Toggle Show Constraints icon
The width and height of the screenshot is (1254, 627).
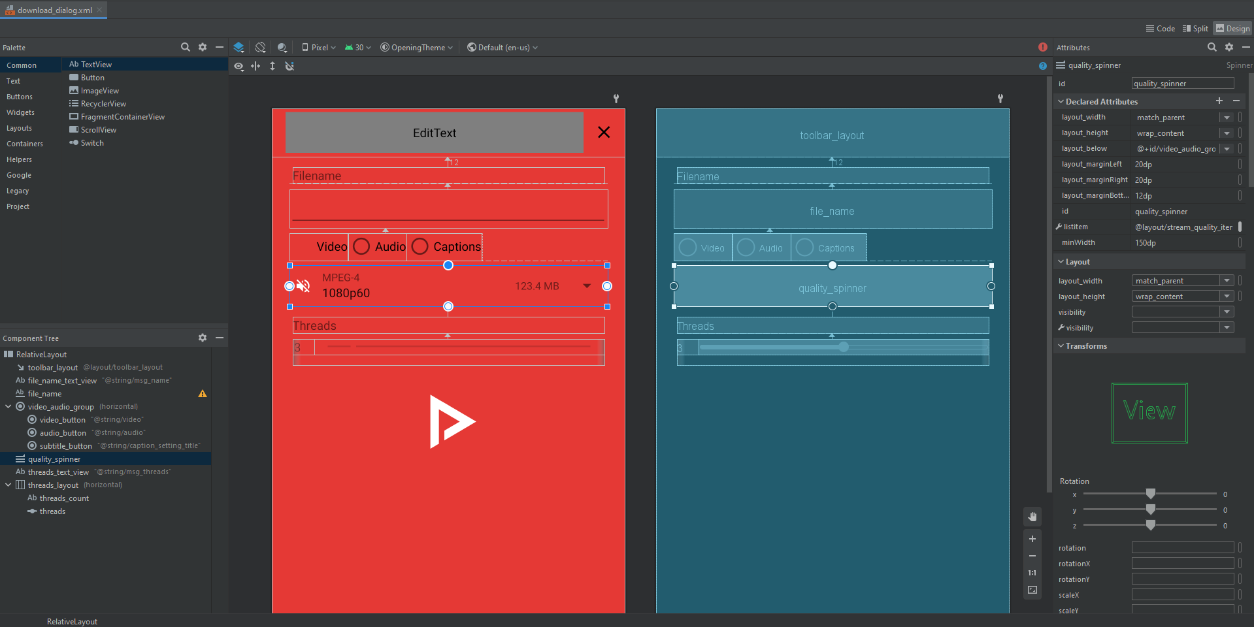click(x=256, y=66)
